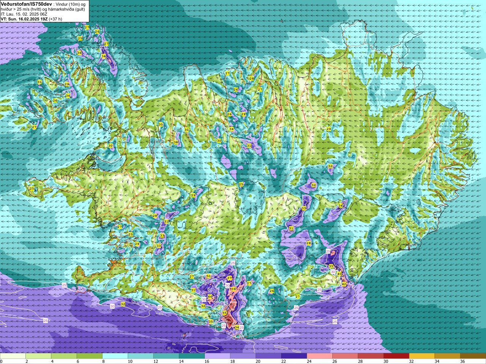The width and height of the screenshot is (486, 364).
Task: Click the 'IT: Lau. 15. 02. 2025 06Z' line
Action: point(24,14)
